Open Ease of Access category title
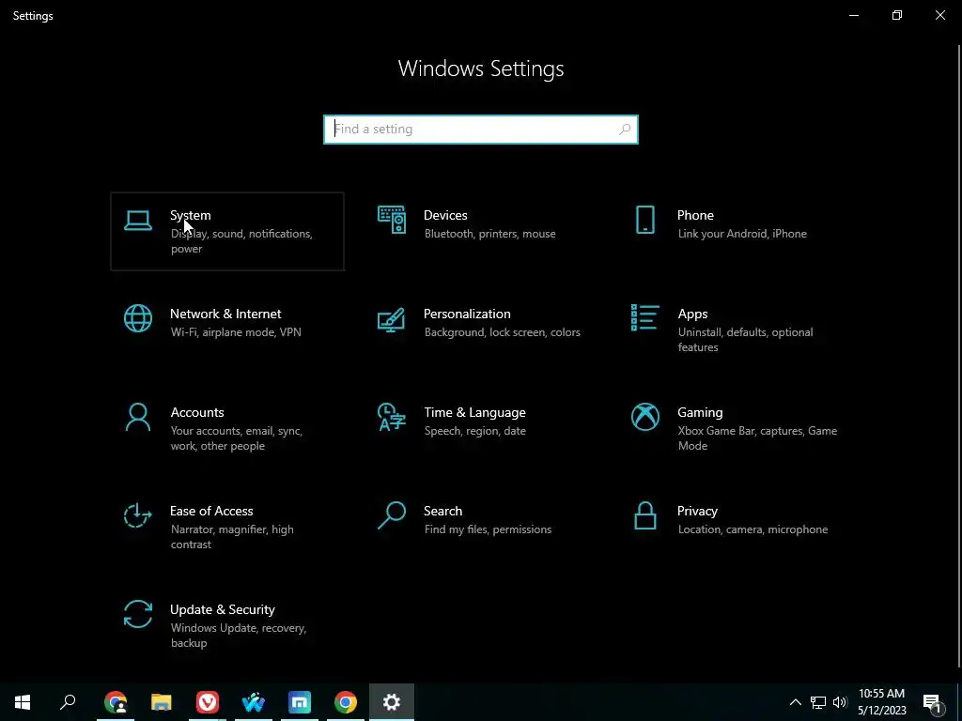962x721 pixels. [x=211, y=512]
